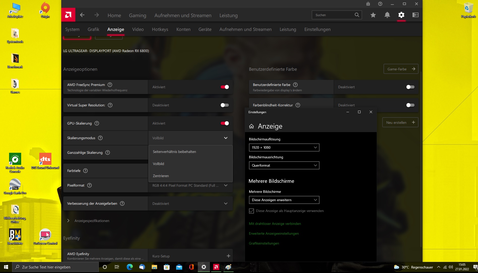
Task: Switch to the Hotkeys tab
Action: click(x=160, y=29)
